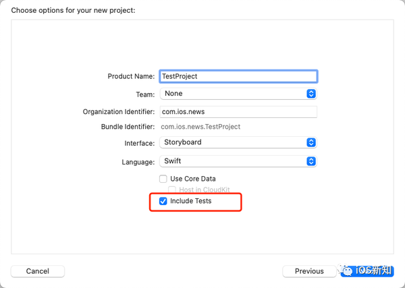This screenshot has width=405, height=288.
Task: Click into the Organization Identifier field
Action: click(238, 111)
